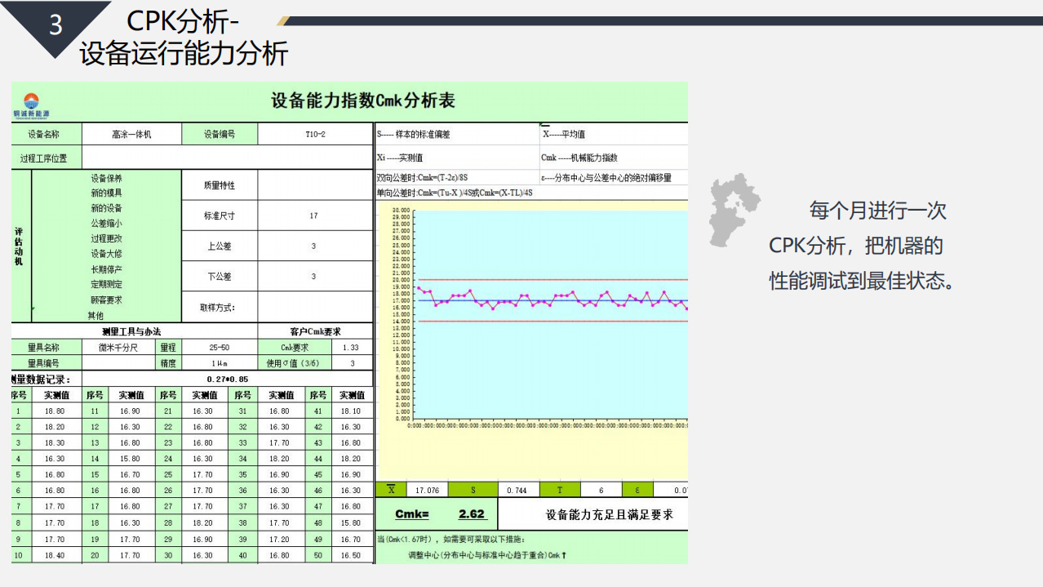
Task: Click the Cmk要求 value cell 1.33
Action: pos(352,348)
